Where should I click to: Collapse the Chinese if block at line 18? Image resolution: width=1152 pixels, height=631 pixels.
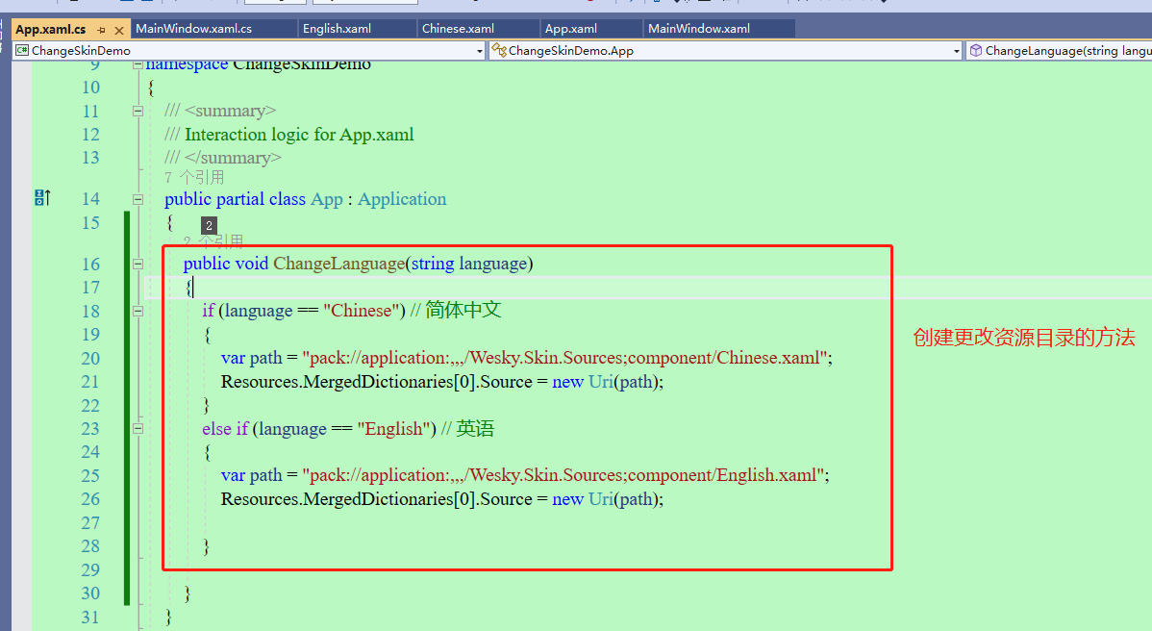138,311
